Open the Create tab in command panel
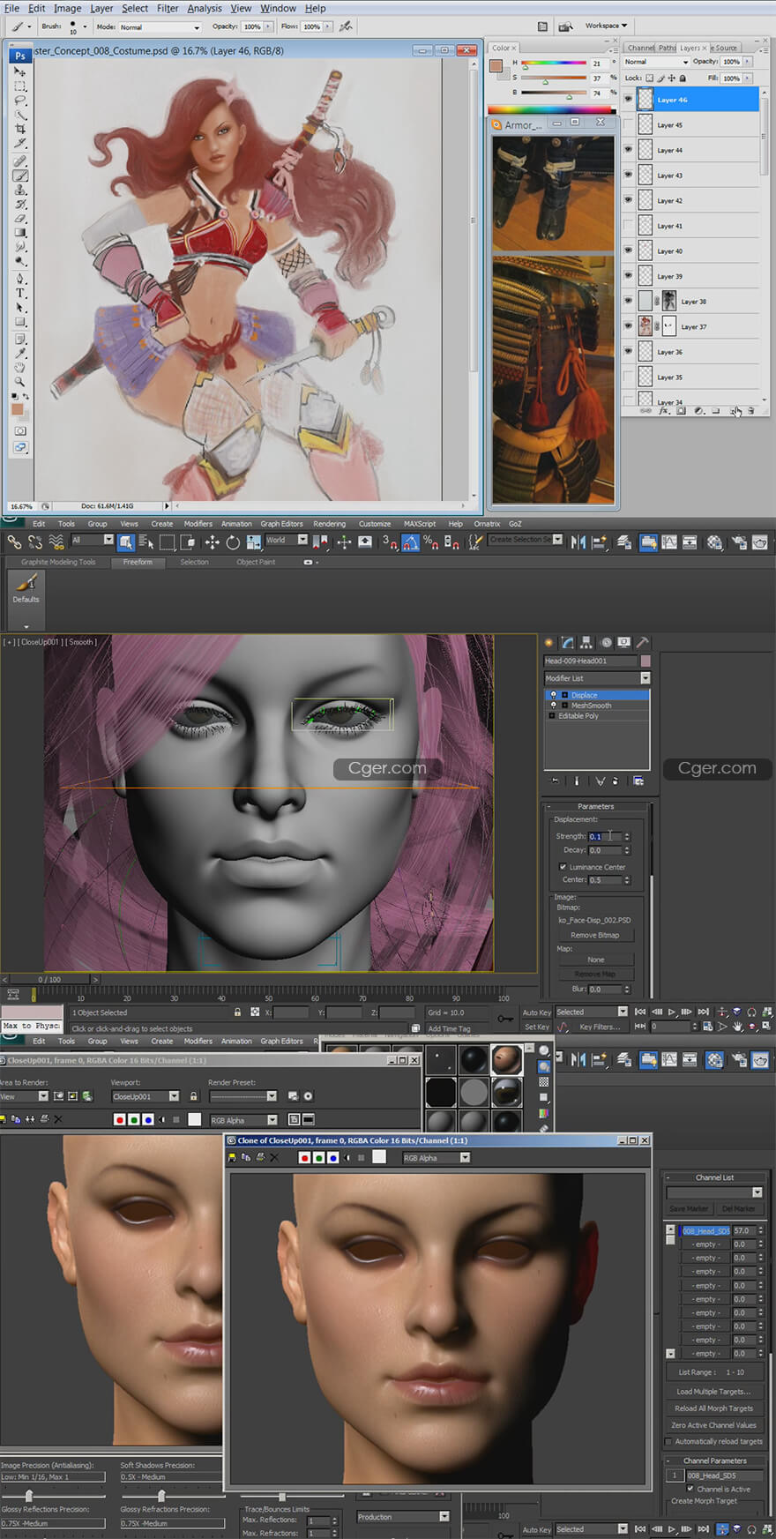 pyautogui.click(x=548, y=642)
